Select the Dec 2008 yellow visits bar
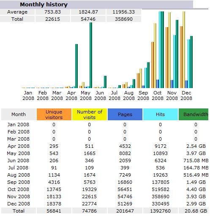Viewport: 210px width, 216px height. (x=184, y=50)
